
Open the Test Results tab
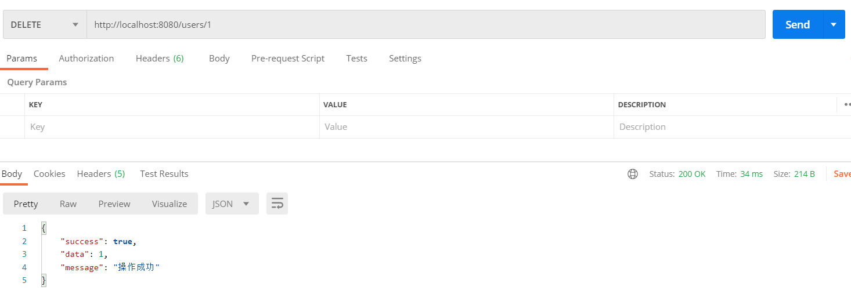click(164, 174)
